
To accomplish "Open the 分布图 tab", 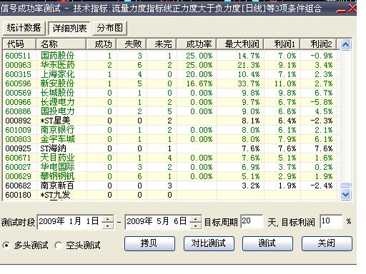I will pos(109,28).
